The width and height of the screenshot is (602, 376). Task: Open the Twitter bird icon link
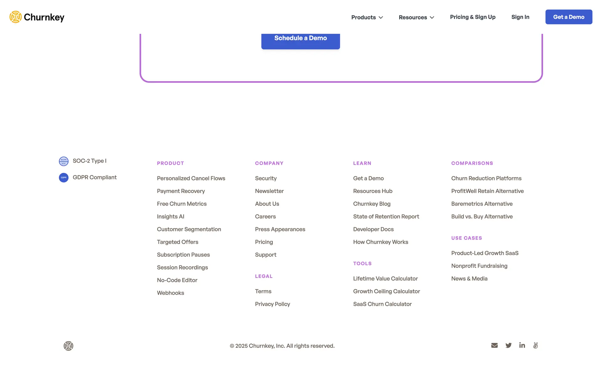coord(508,345)
